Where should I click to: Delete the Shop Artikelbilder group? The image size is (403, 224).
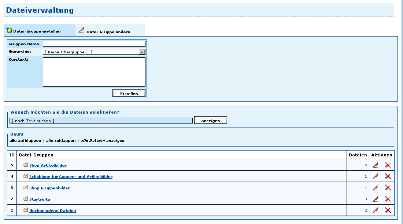tap(388, 165)
